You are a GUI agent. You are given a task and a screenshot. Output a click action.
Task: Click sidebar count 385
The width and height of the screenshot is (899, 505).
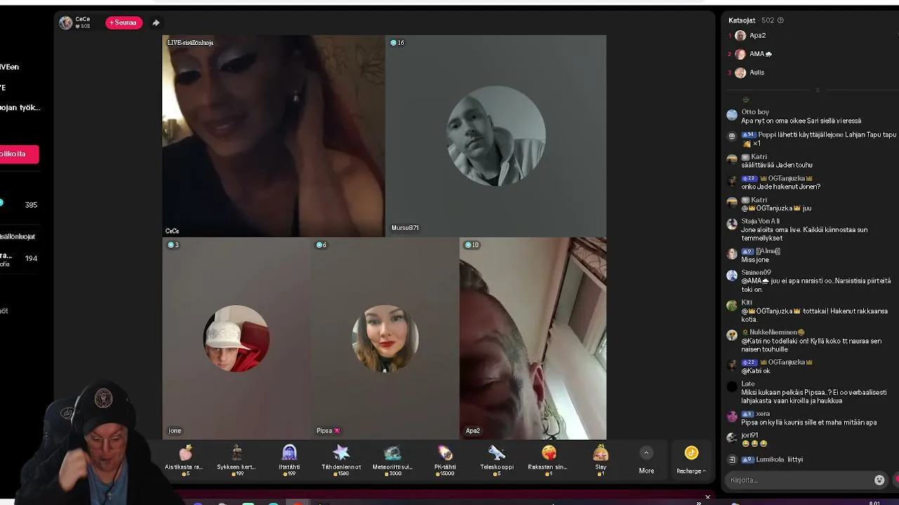tap(31, 205)
